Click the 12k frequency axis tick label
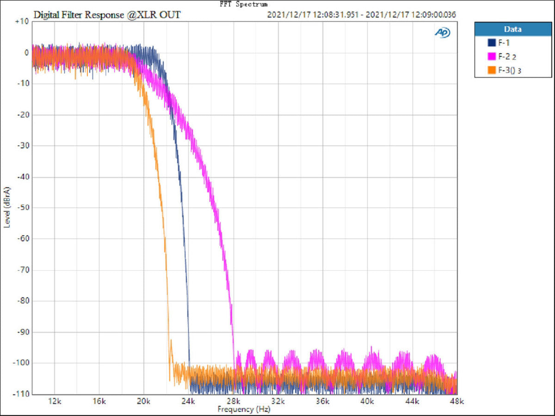 click(x=55, y=401)
